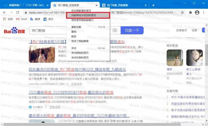Click the 百度首页 link

click(x=181, y=30)
